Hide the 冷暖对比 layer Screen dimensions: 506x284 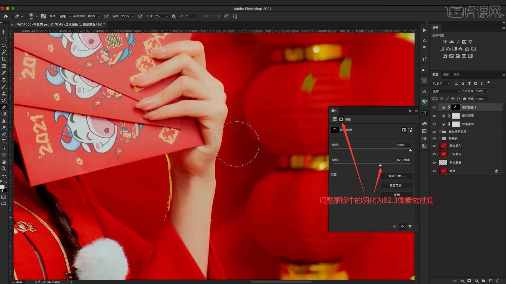pyautogui.click(x=434, y=124)
